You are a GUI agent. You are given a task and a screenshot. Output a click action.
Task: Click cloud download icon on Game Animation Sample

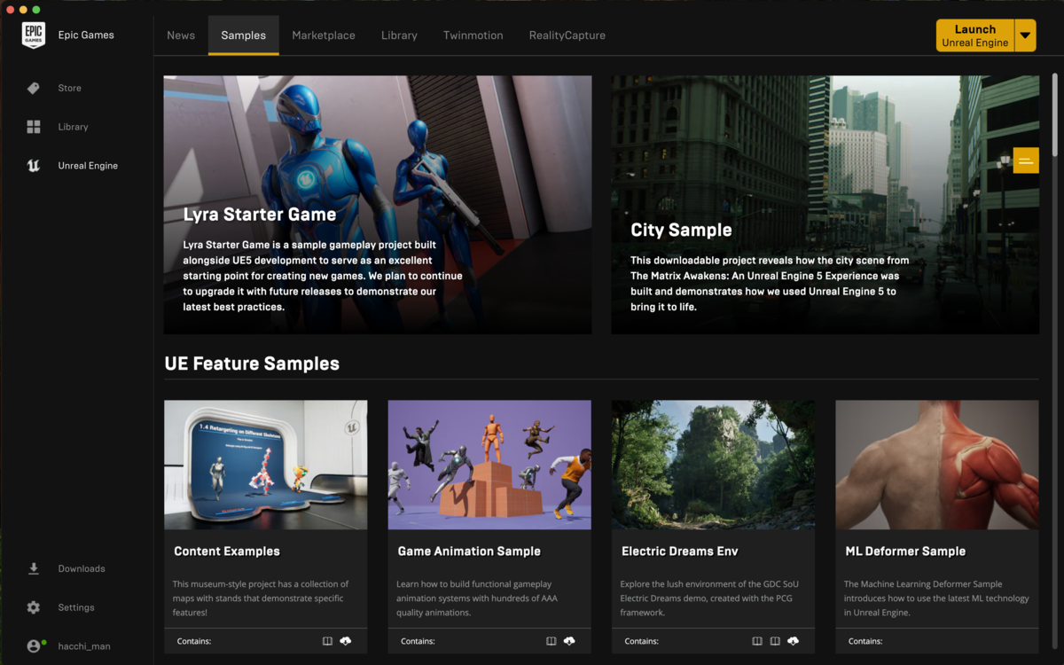(569, 641)
